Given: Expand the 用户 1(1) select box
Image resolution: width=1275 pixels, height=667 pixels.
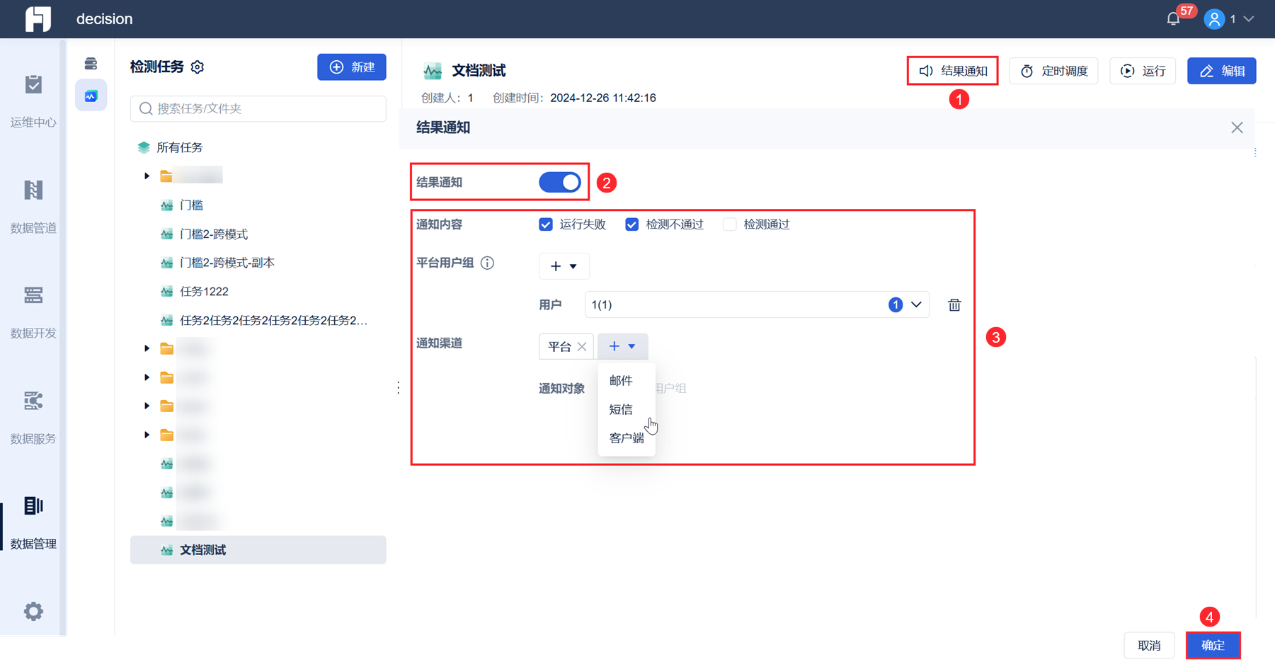Looking at the screenshot, I should (757, 304).
